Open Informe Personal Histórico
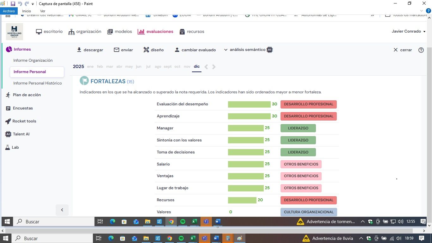 point(37,83)
